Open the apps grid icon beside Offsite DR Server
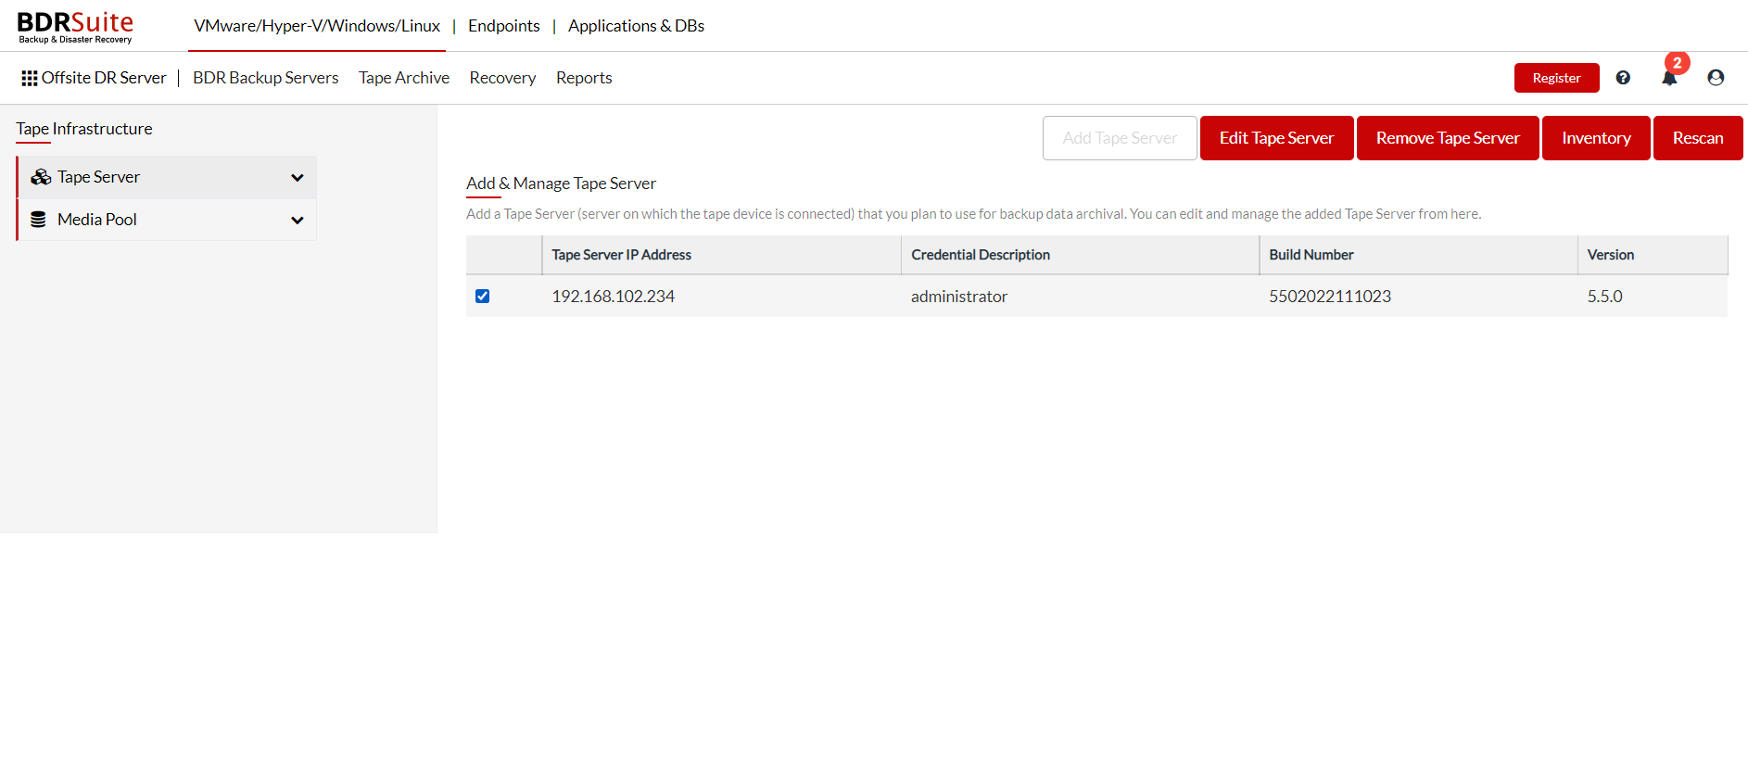 pyautogui.click(x=30, y=79)
